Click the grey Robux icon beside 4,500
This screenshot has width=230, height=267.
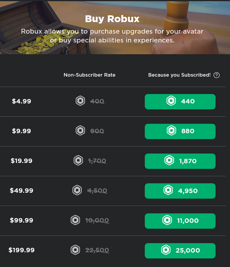[77, 190]
